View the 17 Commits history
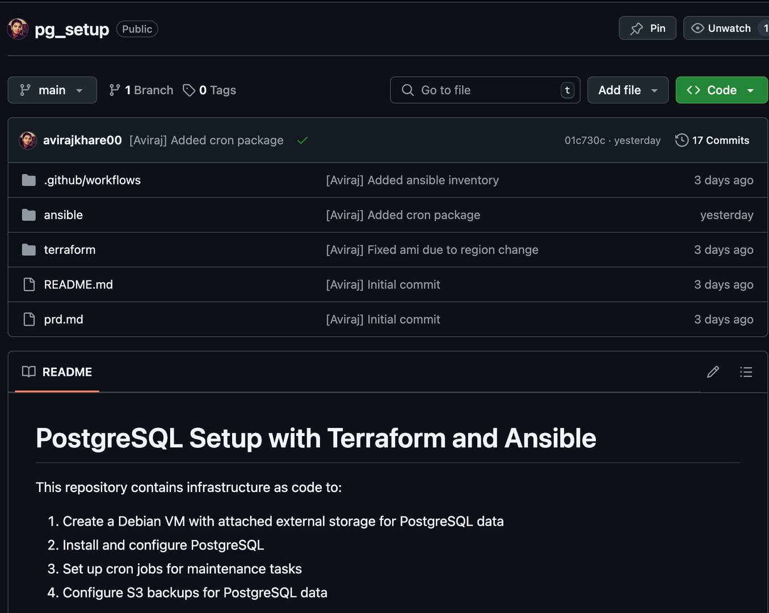The height and width of the screenshot is (613, 769). [x=712, y=140]
